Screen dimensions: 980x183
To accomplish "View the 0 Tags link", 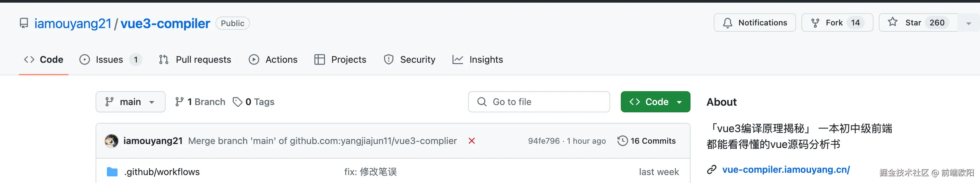I will click(x=253, y=102).
